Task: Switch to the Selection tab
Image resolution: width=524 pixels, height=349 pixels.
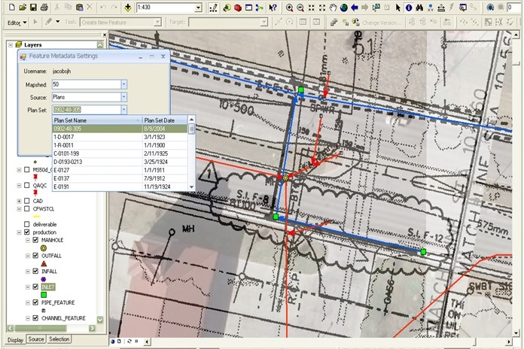Action: click(59, 339)
